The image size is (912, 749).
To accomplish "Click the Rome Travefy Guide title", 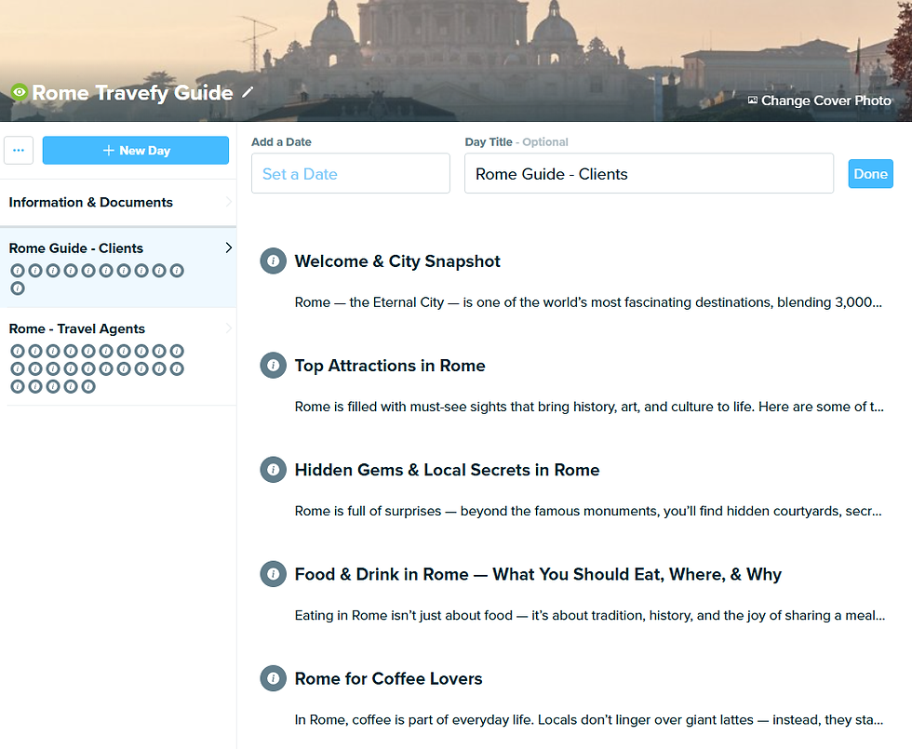I will (x=132, y=92).
